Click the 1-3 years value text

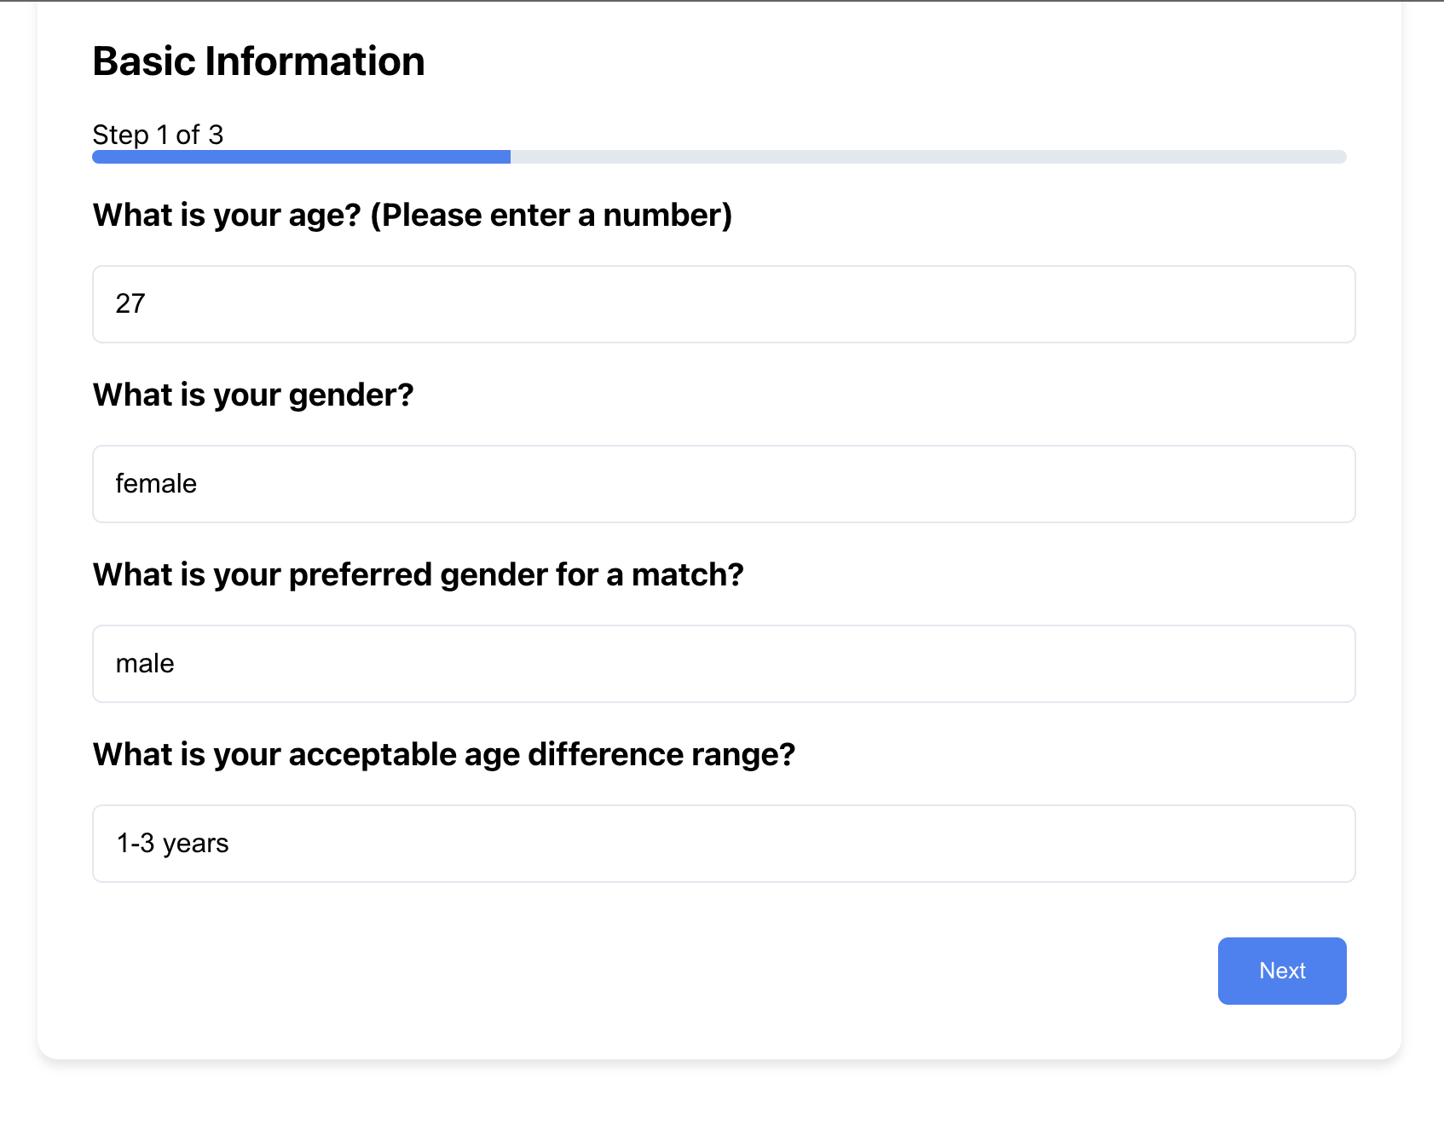(x=172, y=844)
